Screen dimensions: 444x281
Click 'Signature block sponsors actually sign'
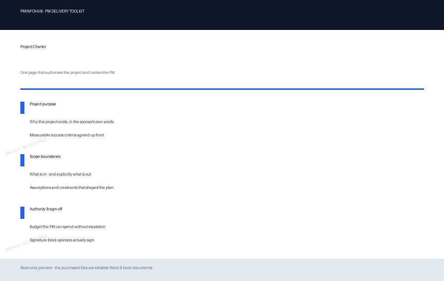click(x=62, y=240)
